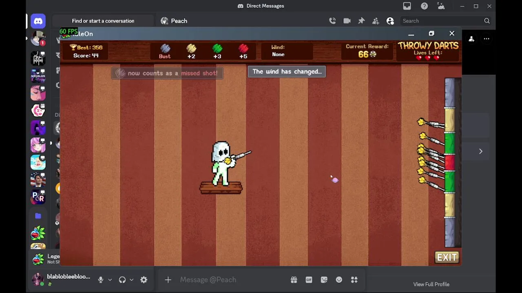The width and height of the screenshot is (522, 293).
Task: Open blablobleebloo user profile area
Action: [61, 280]
